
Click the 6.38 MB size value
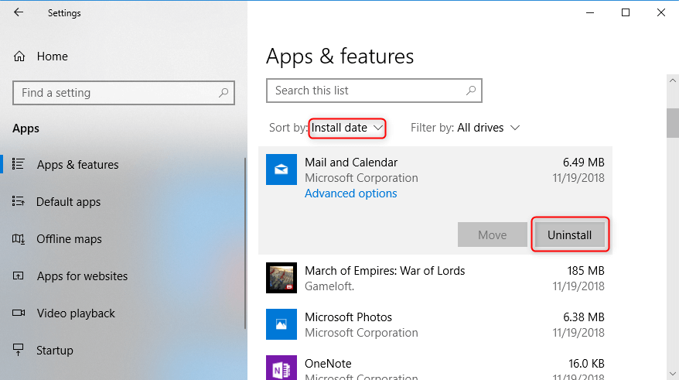[x=583, y=317]
